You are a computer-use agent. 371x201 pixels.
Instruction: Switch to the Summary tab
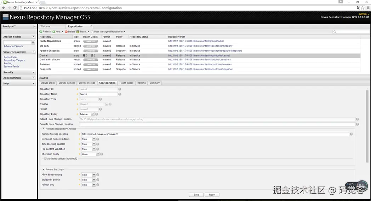(155, 83)
